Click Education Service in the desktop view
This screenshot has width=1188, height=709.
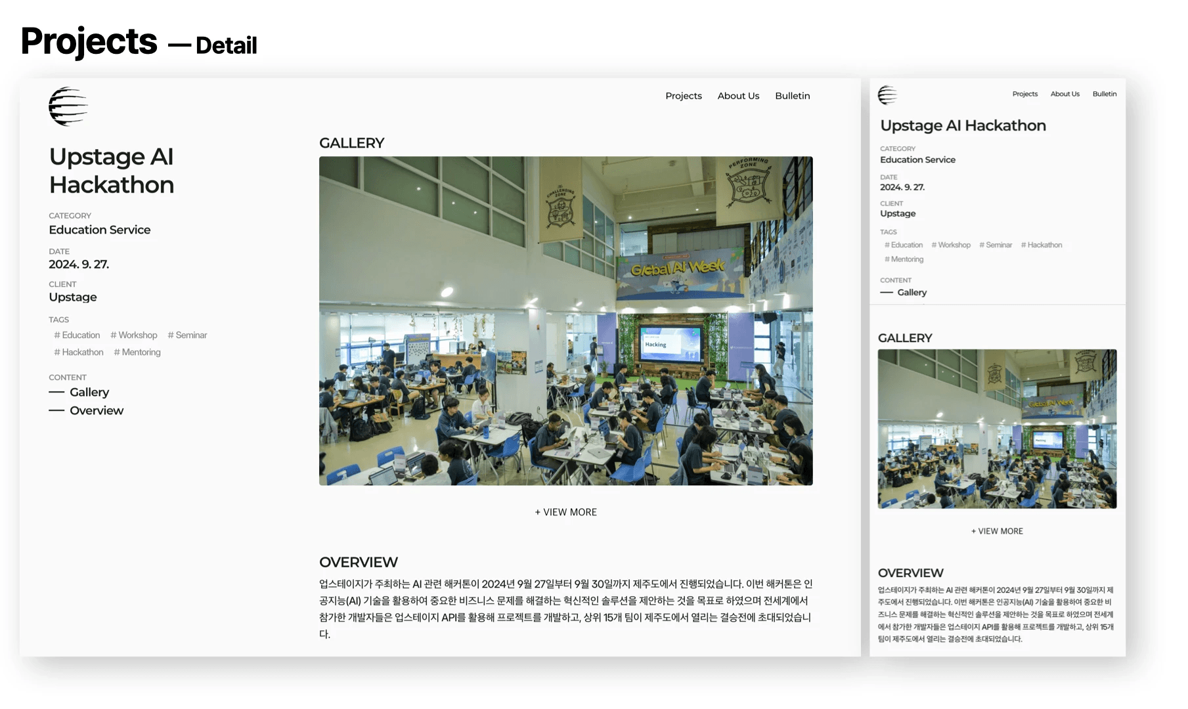(x=100, y=230)
